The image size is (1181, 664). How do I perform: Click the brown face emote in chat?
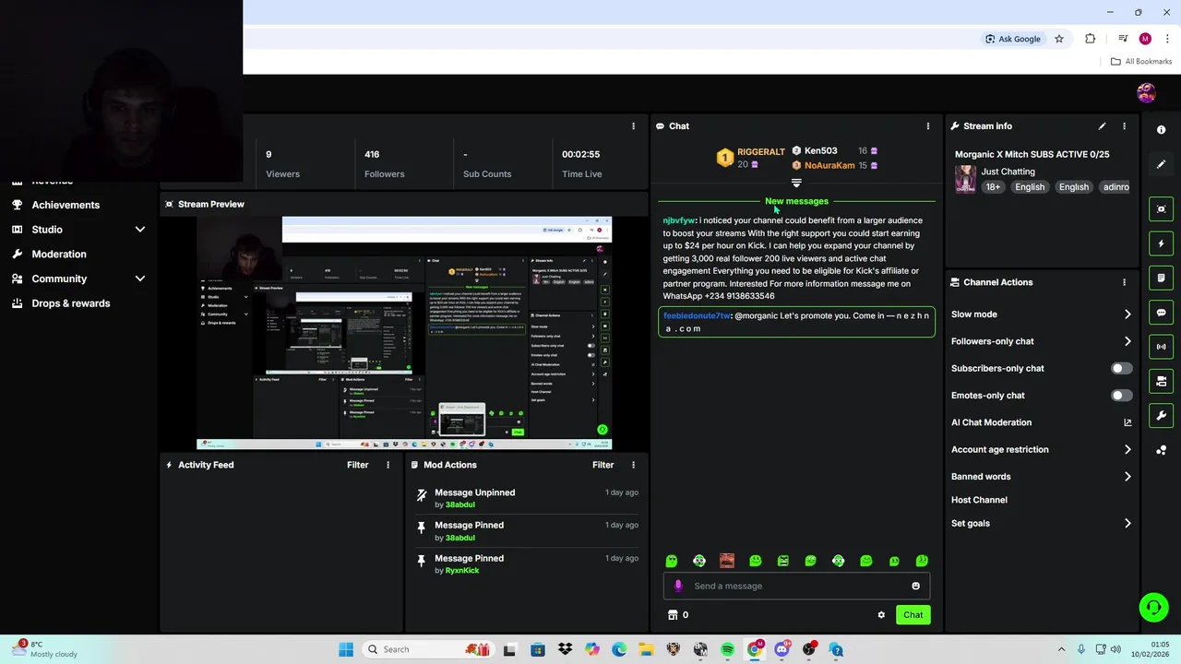pos(727,561)
